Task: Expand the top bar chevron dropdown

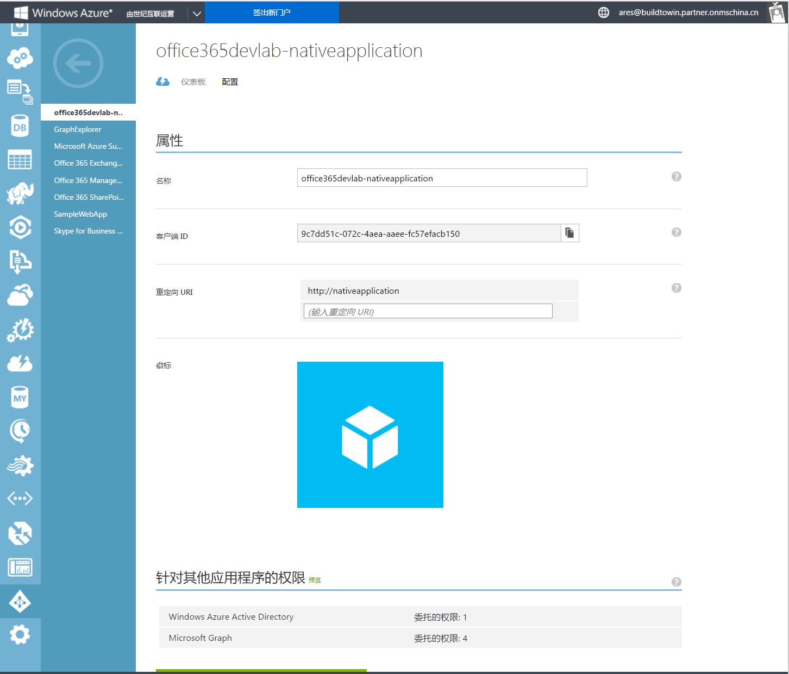Action: coord(197,13)
